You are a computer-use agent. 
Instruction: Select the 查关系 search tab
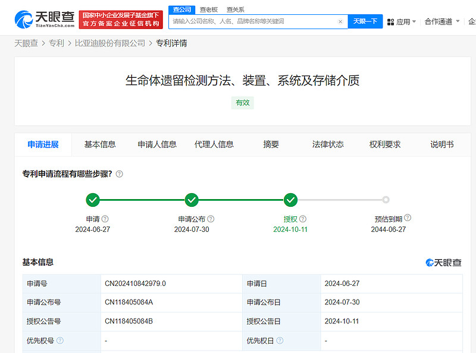(235, 10)
